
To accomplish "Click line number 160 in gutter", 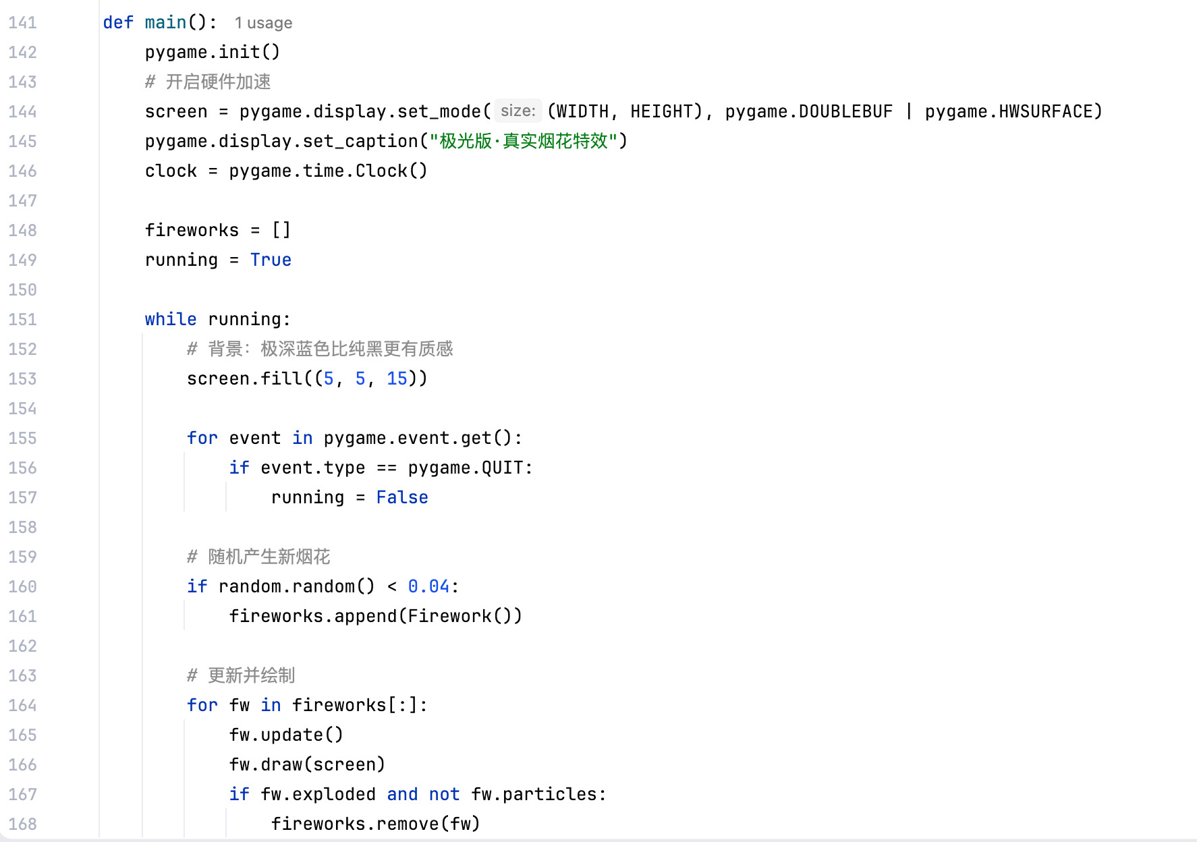I will (x=22, y=587).
